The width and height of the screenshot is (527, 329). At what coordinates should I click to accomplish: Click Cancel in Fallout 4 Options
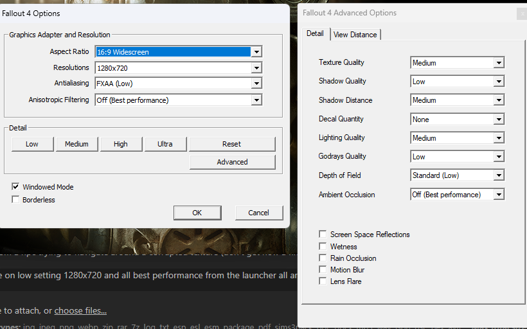click(259, 213)
